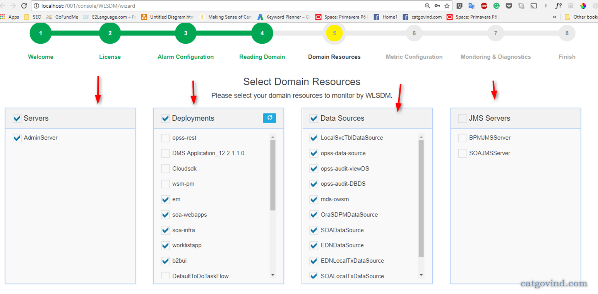Image resolution: width=598 pixels, height=294 pixels.
Task: Open the SEO bookmarks folder
Action: point(34,17)
